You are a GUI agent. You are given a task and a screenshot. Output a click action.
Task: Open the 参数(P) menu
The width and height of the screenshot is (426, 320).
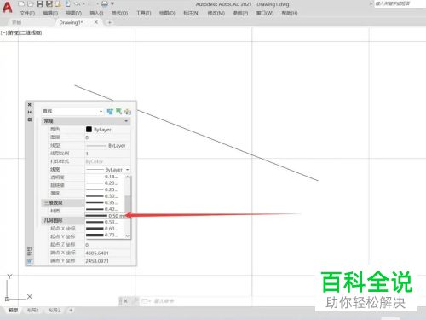[240, 13]
